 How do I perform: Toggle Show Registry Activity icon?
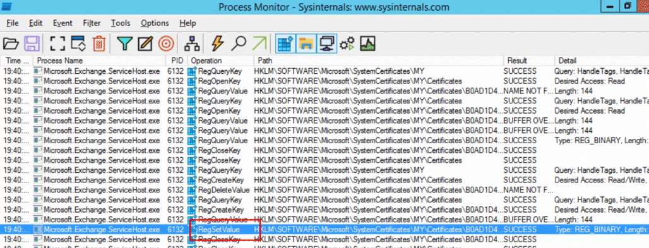point(285,43)
